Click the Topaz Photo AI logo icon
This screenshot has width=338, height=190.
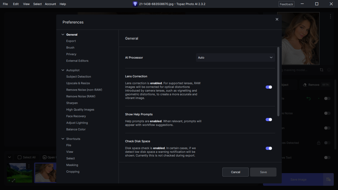coord(135,4)
